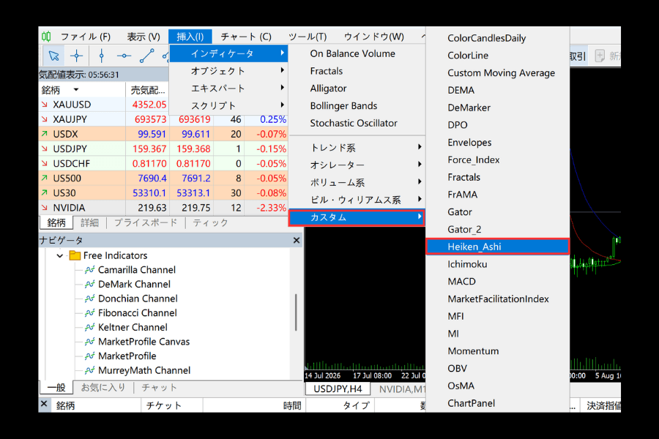Choose MACD from custom list
Viewport: 659px width, 439px height.
[498, 282]
